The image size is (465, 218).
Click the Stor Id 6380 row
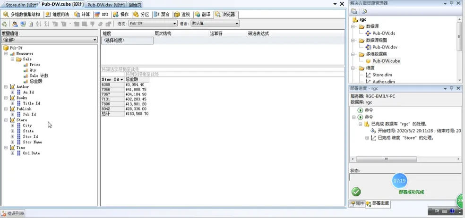(x=112, y=85)
